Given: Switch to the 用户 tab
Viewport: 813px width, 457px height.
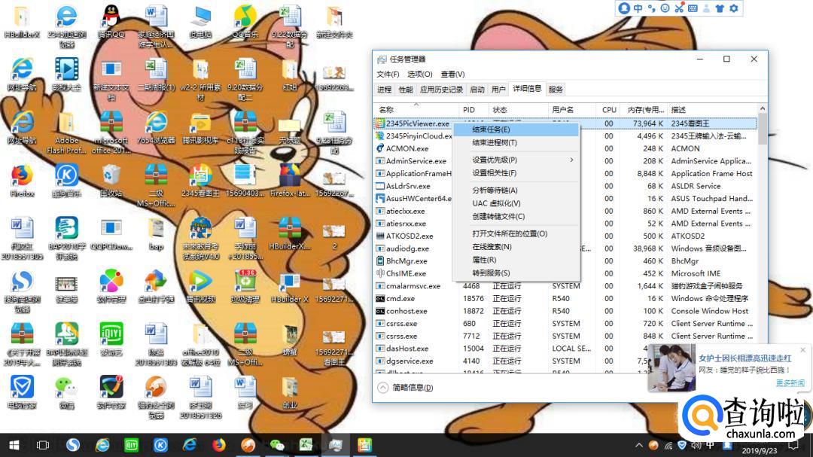Looking at the screenshot, I should click(498, 90).
